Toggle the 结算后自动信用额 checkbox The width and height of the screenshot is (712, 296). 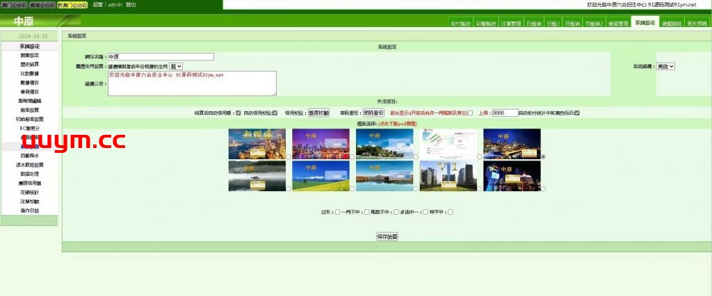tap(238, 113)
